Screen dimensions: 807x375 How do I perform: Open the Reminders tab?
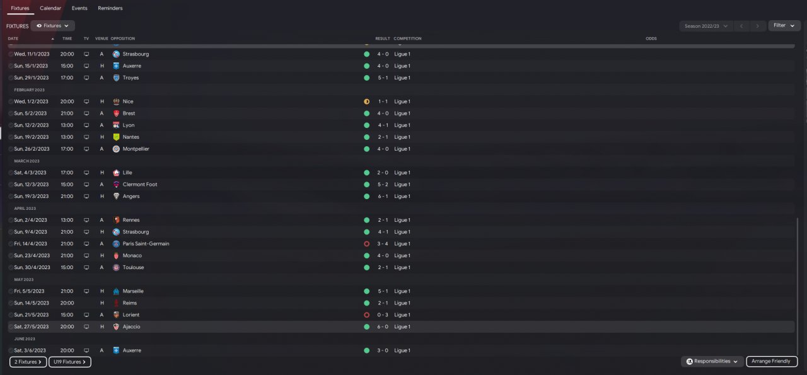point(110,8)
